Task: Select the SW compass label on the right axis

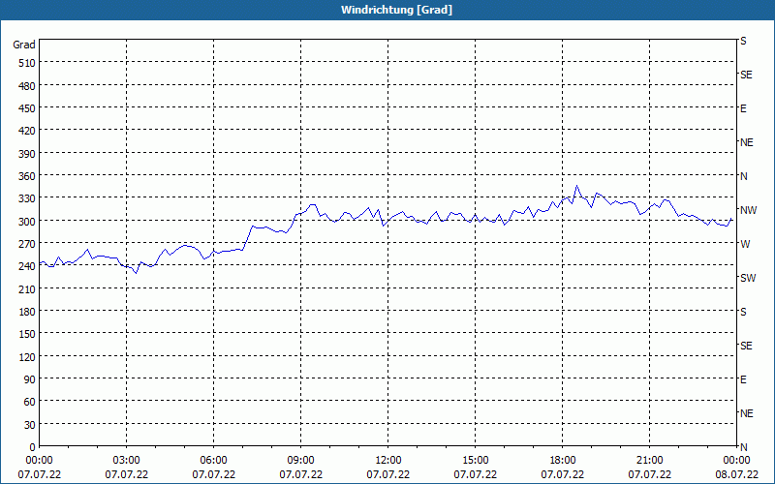Action: pos(748,278)
